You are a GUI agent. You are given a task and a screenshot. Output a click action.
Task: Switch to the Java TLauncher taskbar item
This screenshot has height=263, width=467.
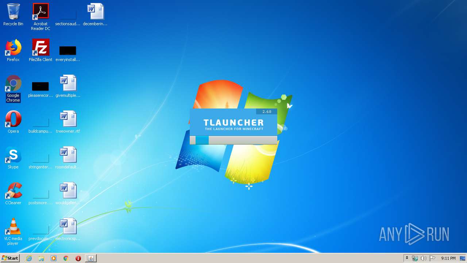tap(91, 258)
